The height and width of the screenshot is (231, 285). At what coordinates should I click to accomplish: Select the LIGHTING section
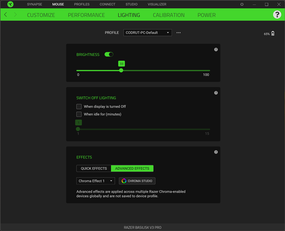coord(129,15)
